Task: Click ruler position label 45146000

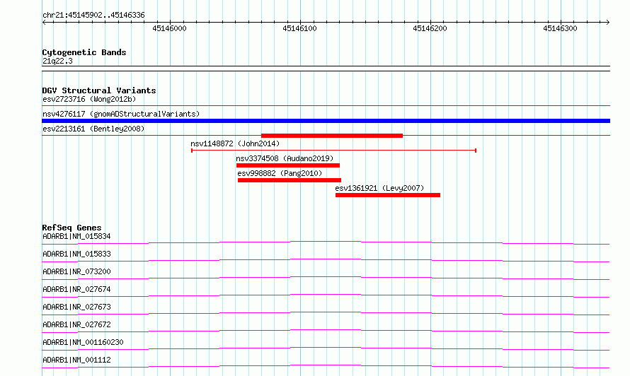Action: [x=170, y=28]
